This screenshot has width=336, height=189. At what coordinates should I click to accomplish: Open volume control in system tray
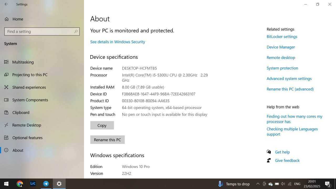(283, 184)
